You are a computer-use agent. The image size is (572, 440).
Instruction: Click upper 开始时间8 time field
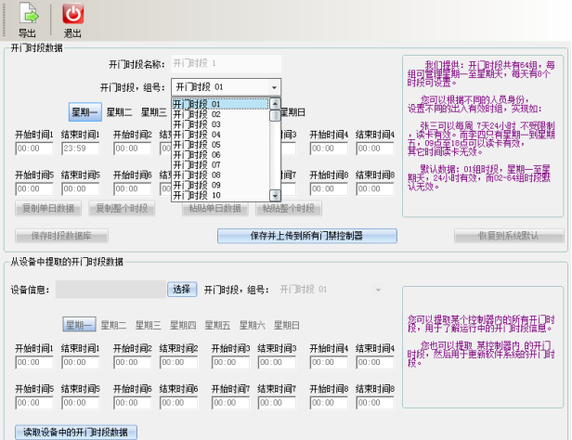329,189
